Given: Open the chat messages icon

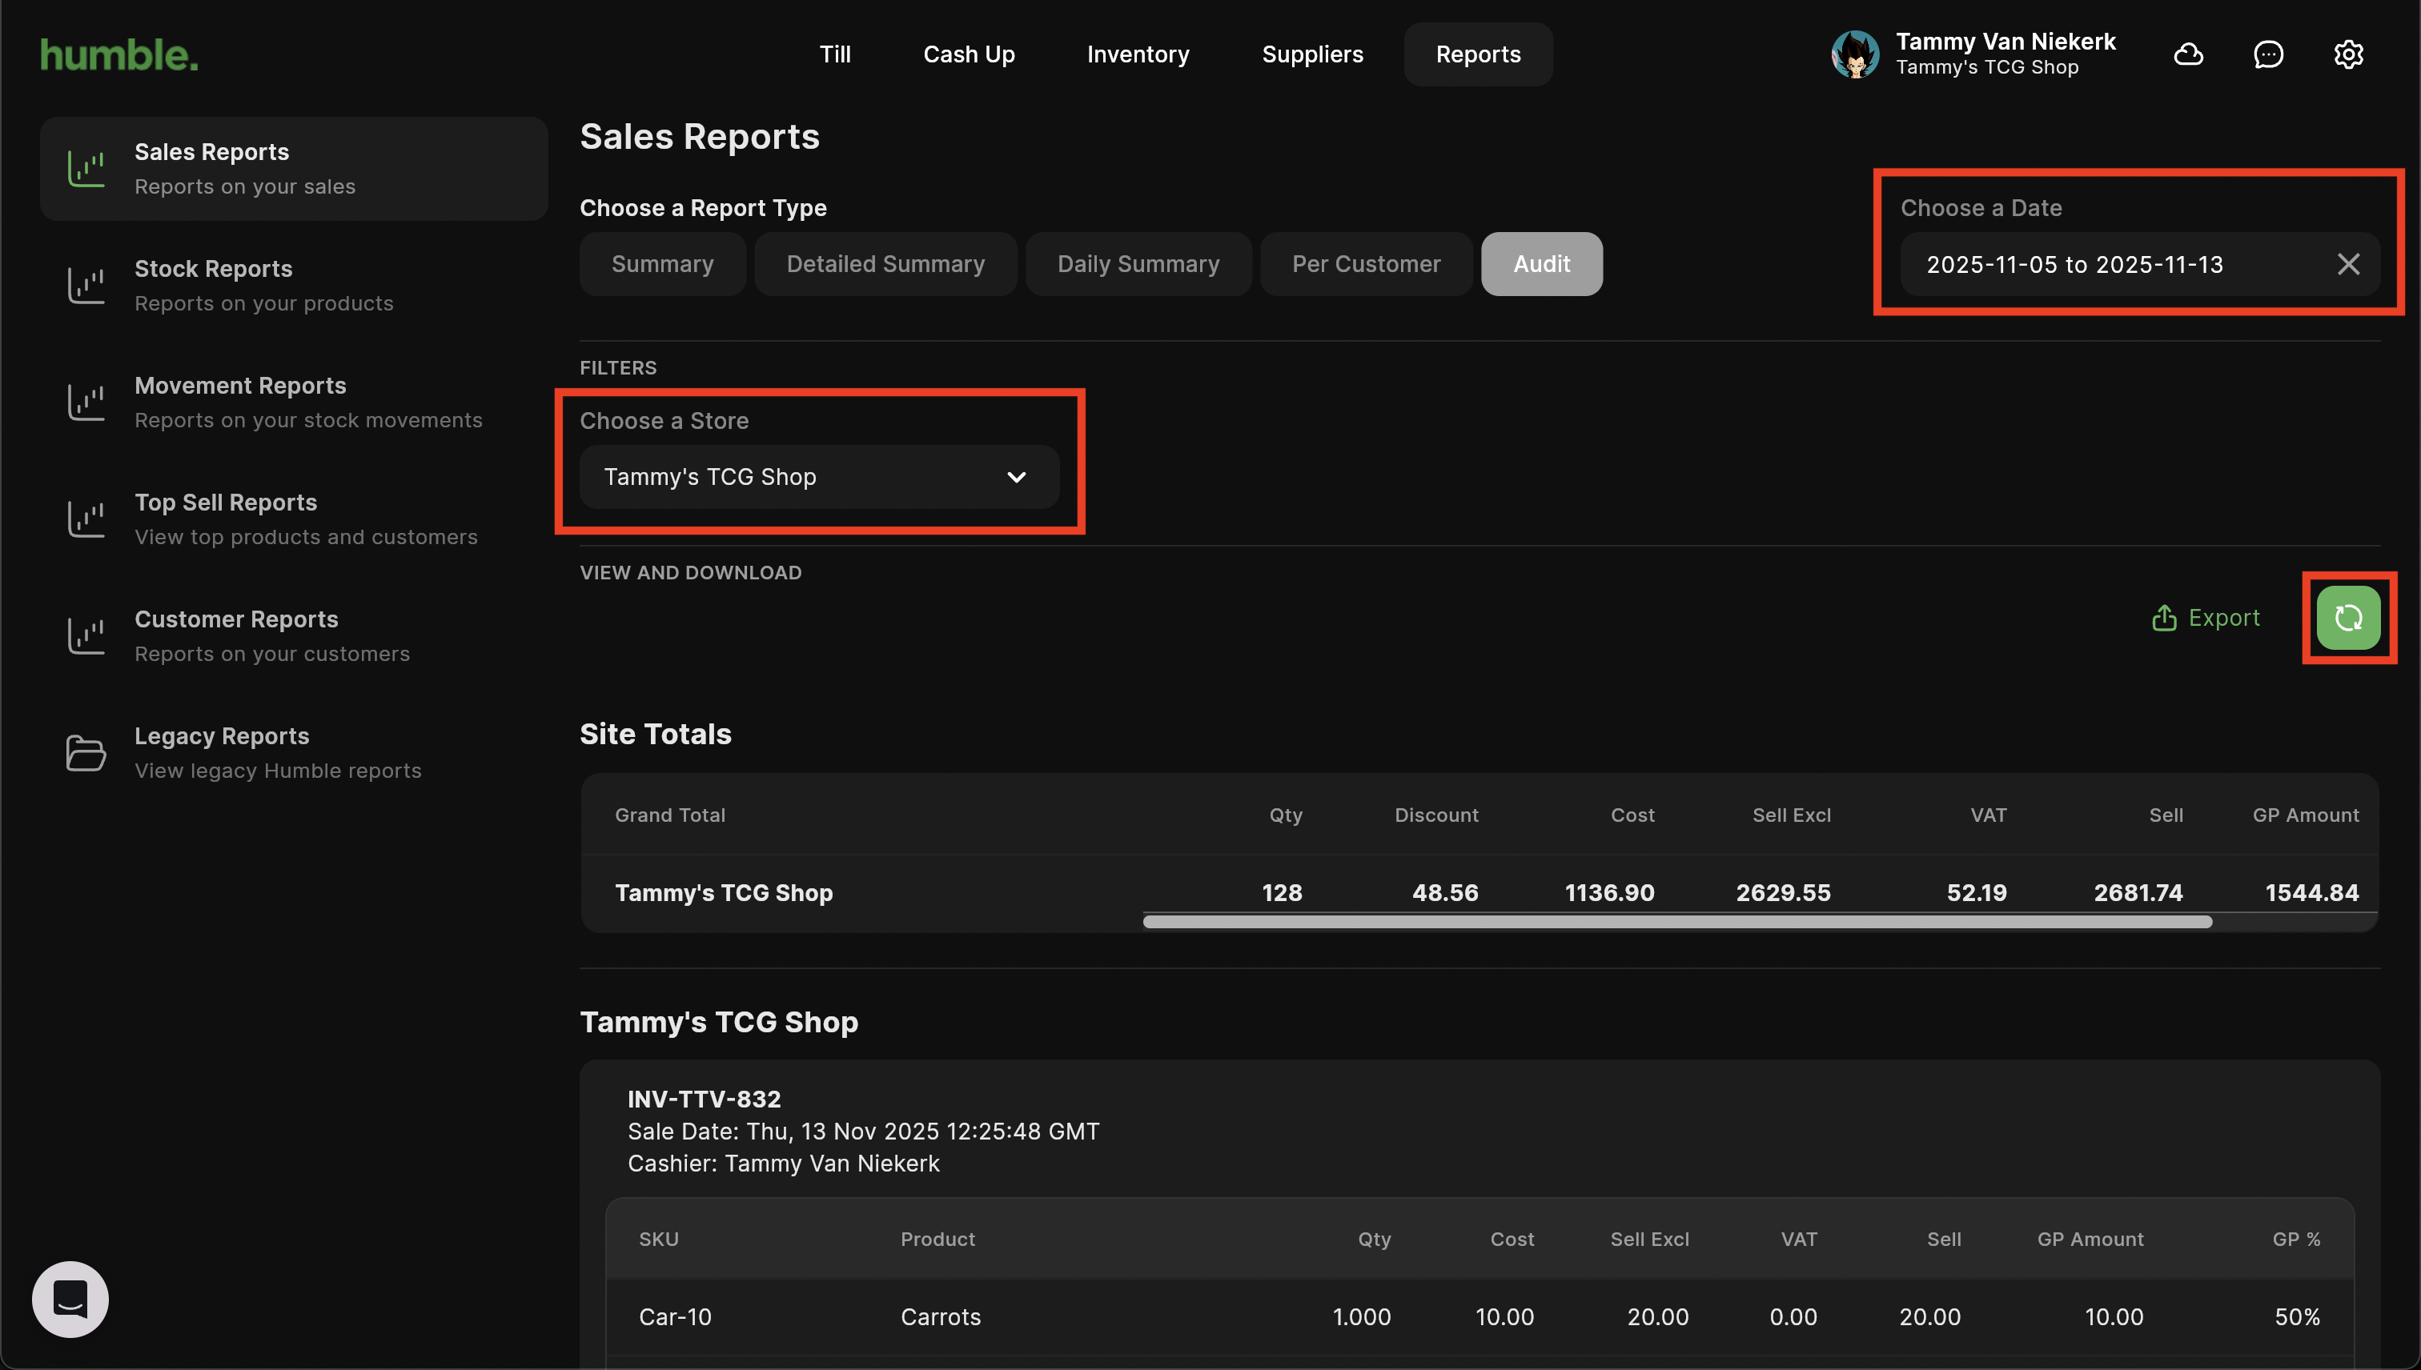Looking at the screenshot, I should pos(2269,54).
